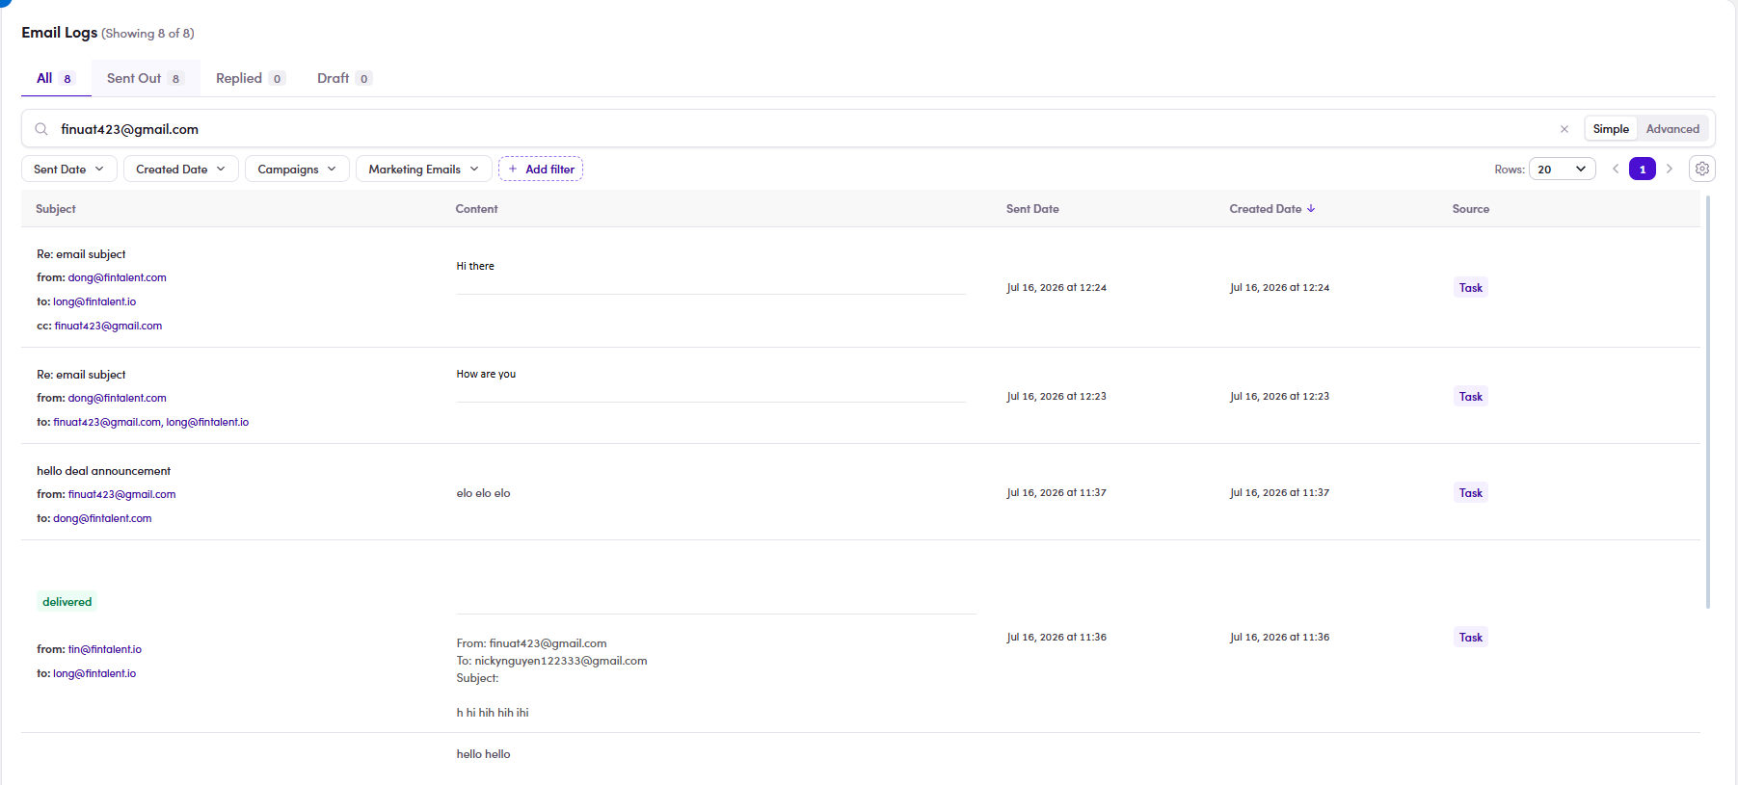Image resolution: width=1738 pixels, height=785 pixels.
Task: Click the email search input field
Action: pos(800,129)
